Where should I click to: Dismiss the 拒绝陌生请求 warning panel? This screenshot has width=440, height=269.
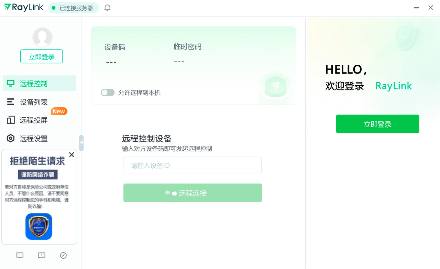(x=71, y=154)
